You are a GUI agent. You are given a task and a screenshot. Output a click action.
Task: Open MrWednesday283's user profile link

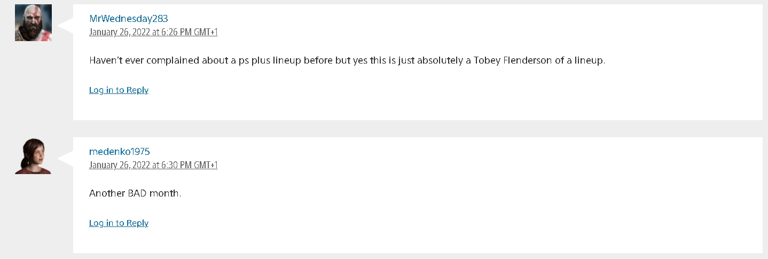tap(128, 19)
